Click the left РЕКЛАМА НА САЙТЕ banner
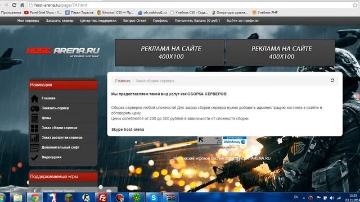 (170, 52)
